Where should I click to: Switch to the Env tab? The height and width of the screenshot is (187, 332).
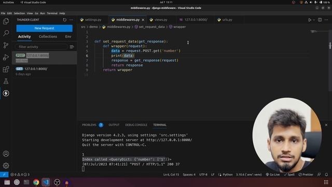pos(68,36)
